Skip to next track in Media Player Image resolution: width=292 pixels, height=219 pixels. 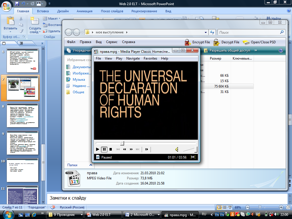tap(138, 149)
